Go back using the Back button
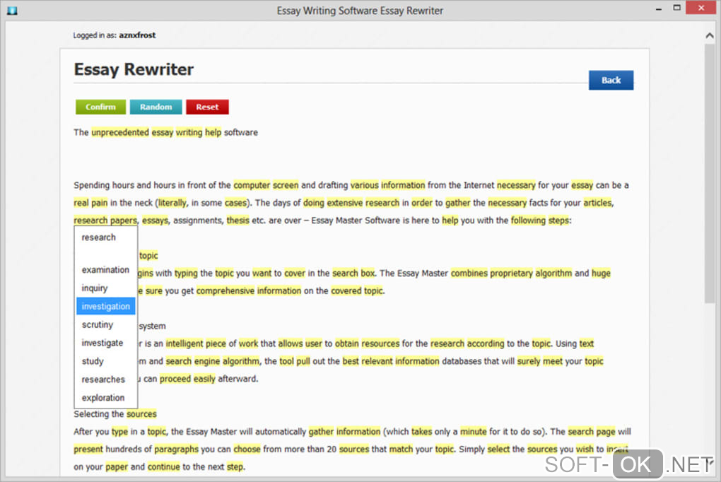Viewport: 721px width, 482px height. [611, 80]
